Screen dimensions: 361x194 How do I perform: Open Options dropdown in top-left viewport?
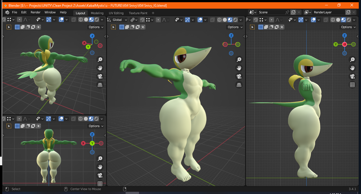pyautogui.click(x=96, y=27)
